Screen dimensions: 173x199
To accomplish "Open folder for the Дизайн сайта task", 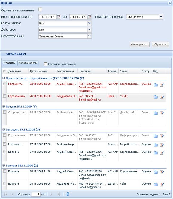I will tap(156, 113).
